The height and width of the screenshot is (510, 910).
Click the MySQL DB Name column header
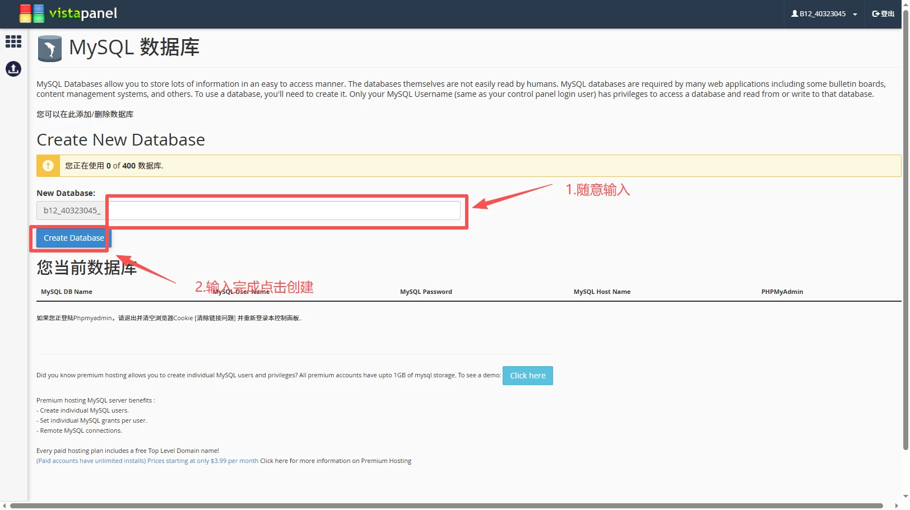[67, 292]
